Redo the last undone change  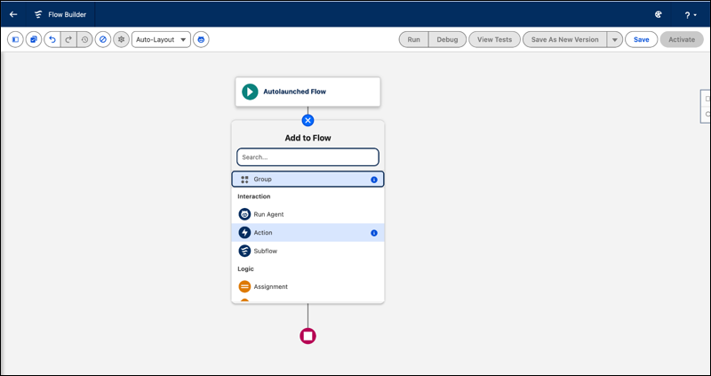(x=68, y=39)
